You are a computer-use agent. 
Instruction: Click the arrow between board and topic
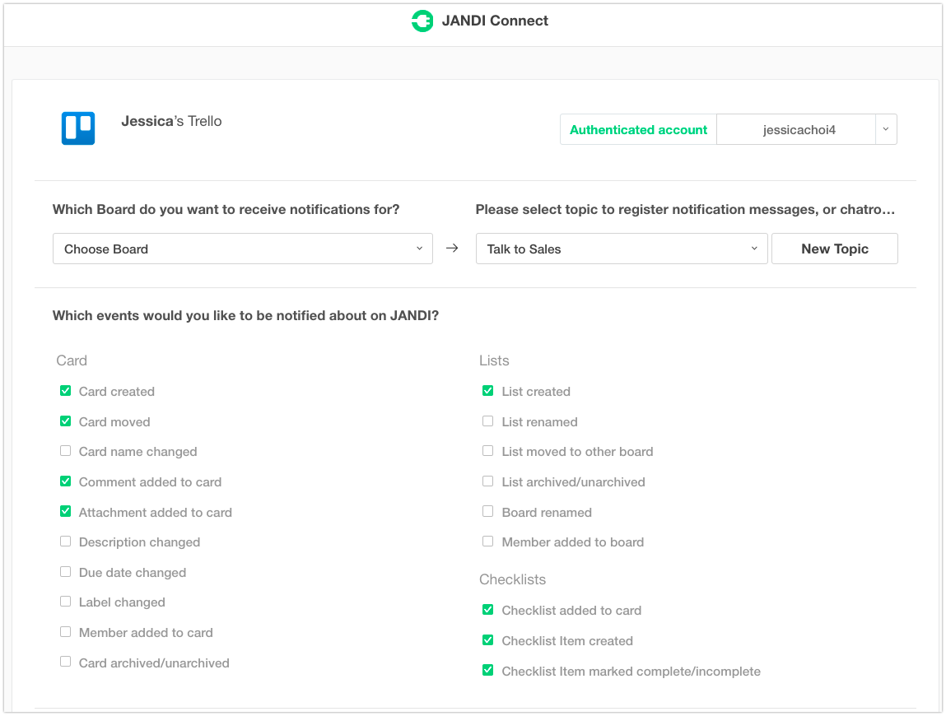pos(452,248)
